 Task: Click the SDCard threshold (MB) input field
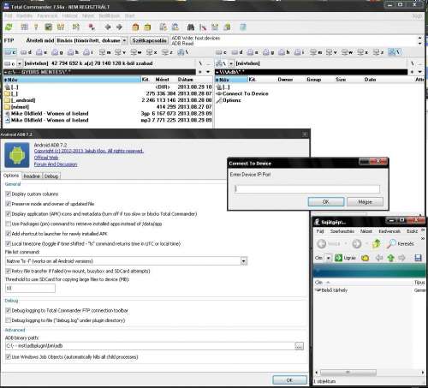(30, 288)
